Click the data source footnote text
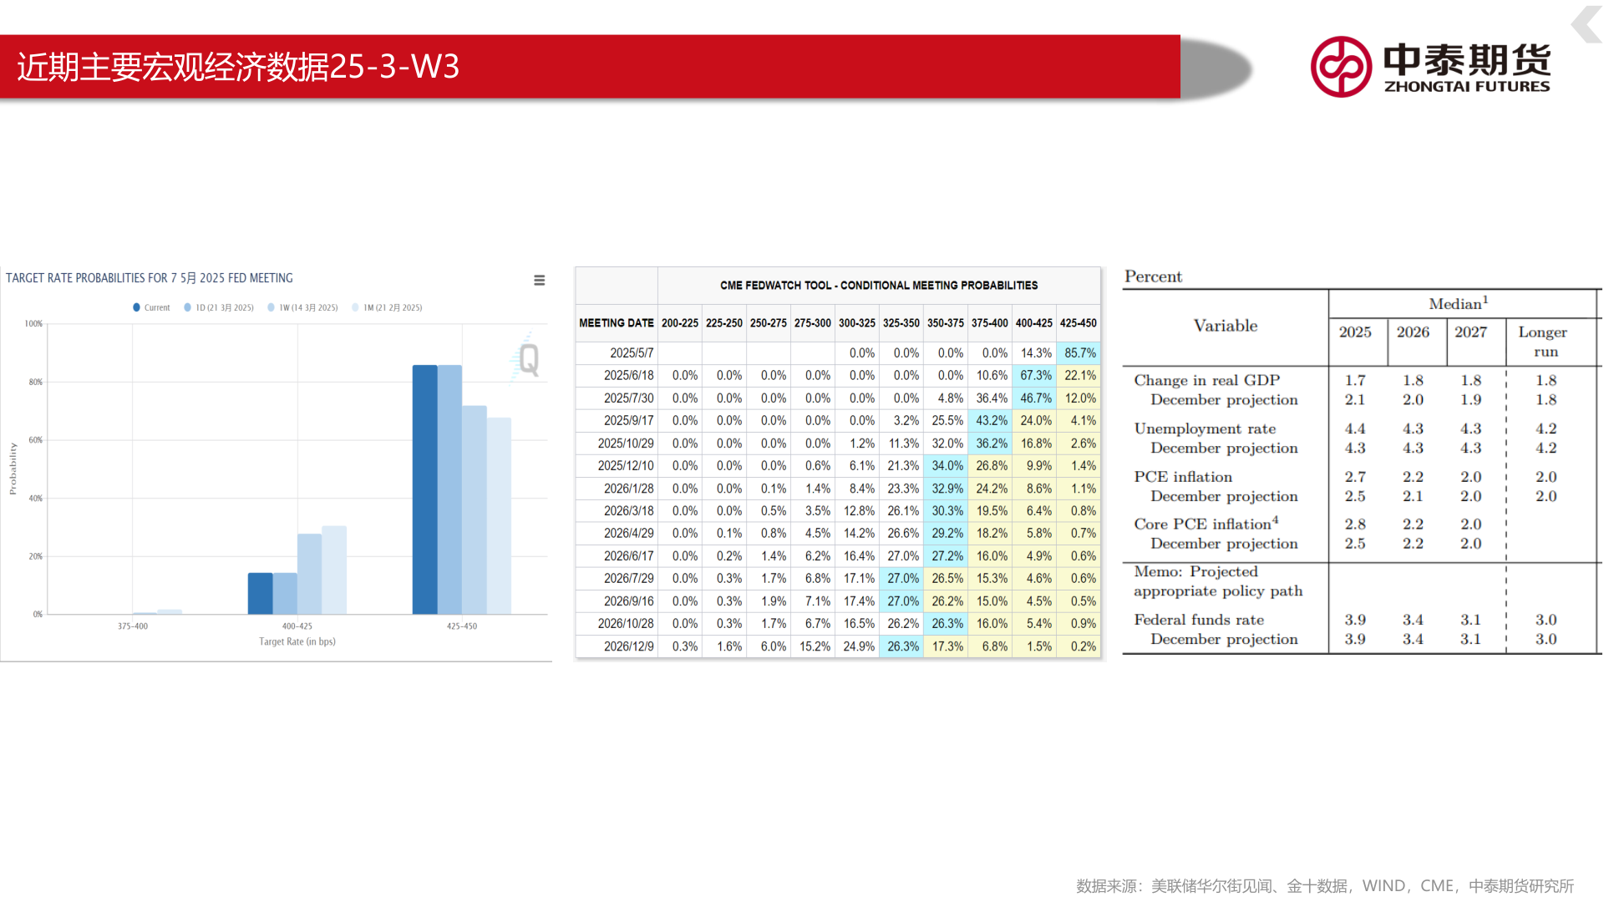The height and width of the screenshot is (902, 1604). click(1324, 885)
